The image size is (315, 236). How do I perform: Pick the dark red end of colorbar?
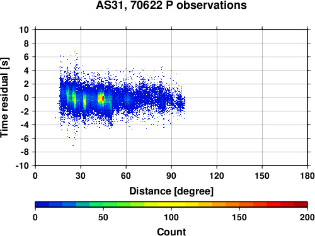301,205
